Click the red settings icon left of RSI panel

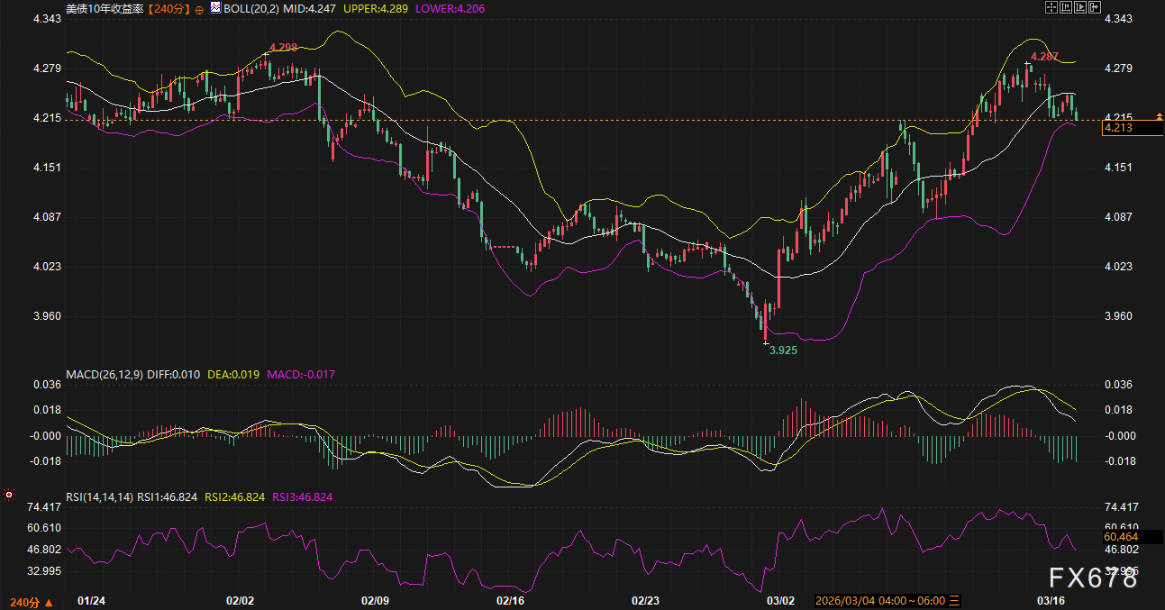coord(8,495)
